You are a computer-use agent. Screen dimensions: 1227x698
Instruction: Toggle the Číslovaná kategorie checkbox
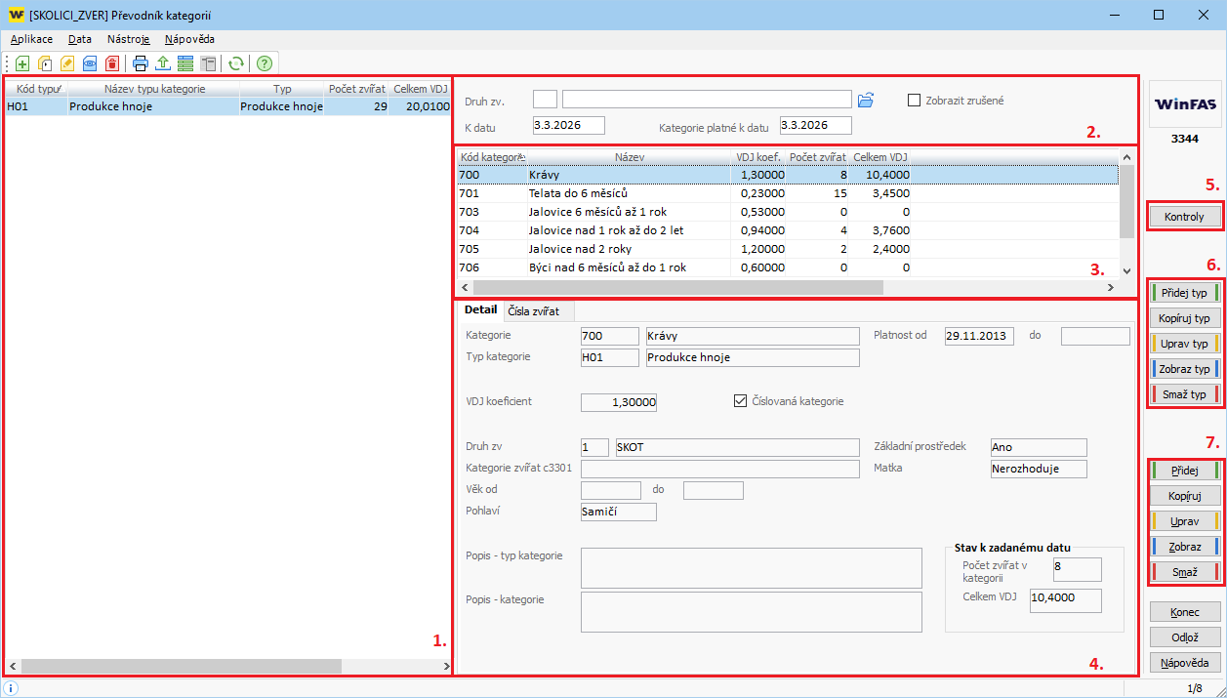click(x=740, y=400)
